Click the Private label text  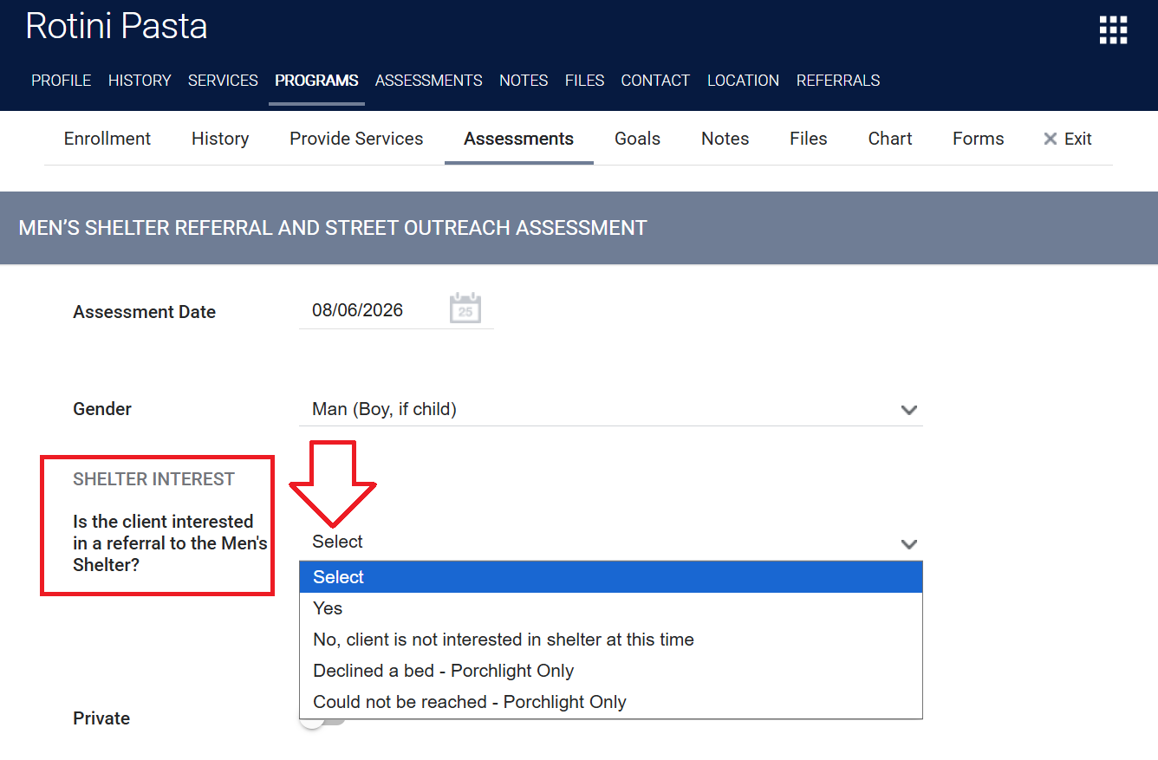[x=101, y=718]
